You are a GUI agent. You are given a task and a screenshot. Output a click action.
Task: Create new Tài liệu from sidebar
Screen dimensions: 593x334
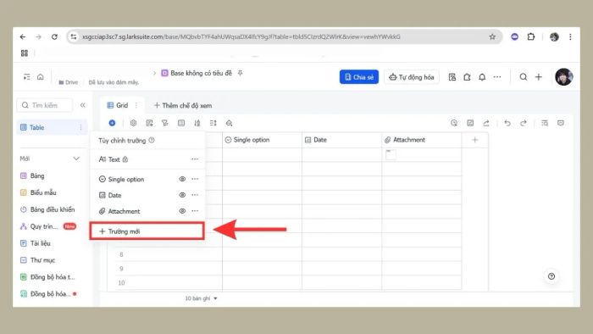(x=40, y=243)
